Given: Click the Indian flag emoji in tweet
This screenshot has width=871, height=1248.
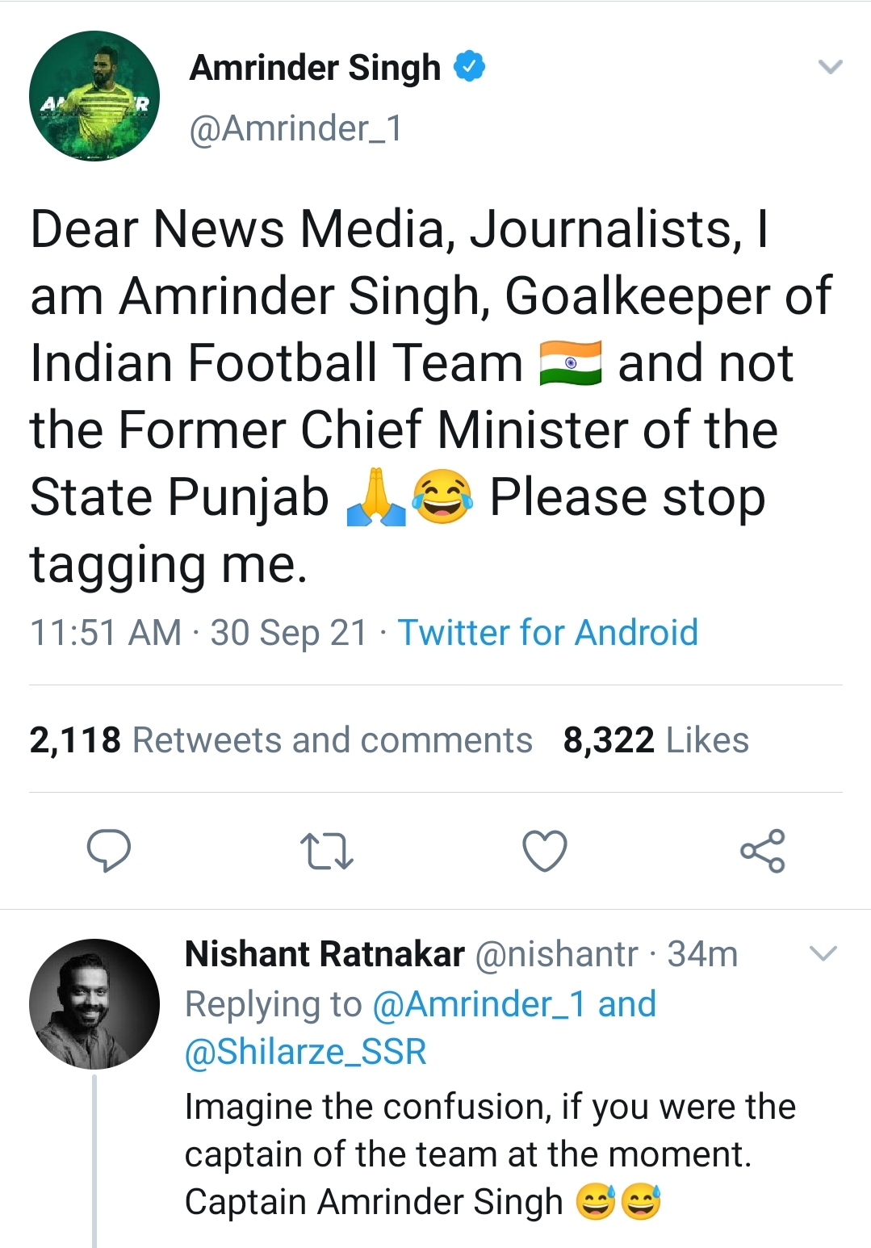Looking at the screenshot, I should (570, 363).
